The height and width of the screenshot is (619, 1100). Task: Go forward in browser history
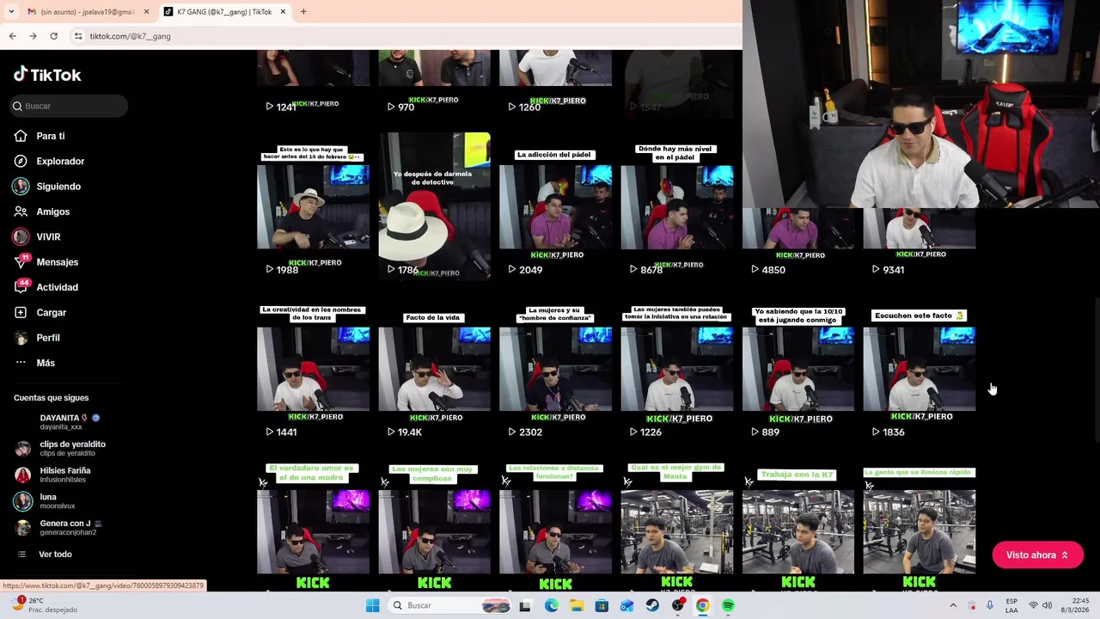[33, 36]
